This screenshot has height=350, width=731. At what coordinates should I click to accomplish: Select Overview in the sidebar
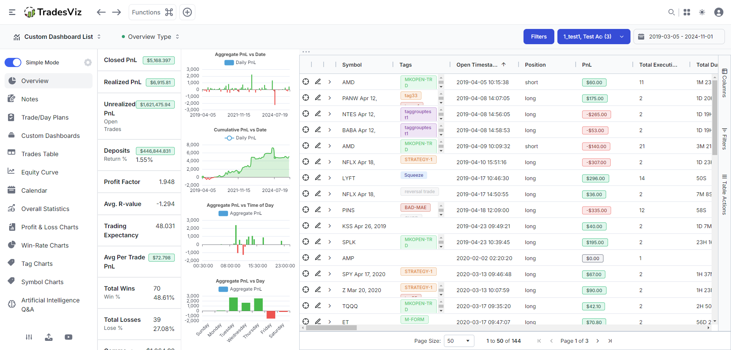click(48, 81)
